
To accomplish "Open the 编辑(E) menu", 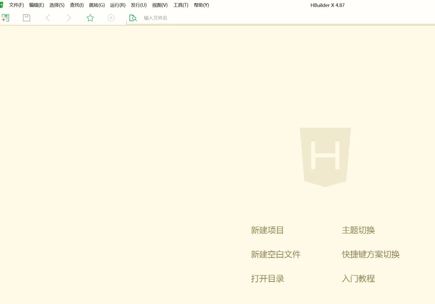I will [x=37, y=5].
